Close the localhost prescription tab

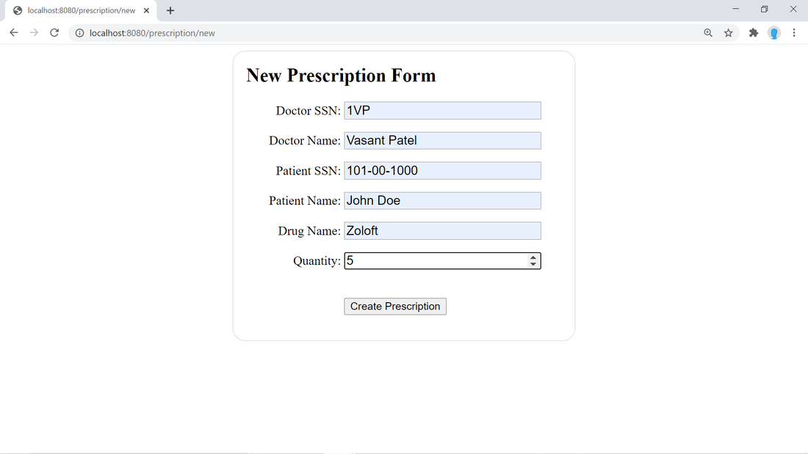click(x=147, y=11)
